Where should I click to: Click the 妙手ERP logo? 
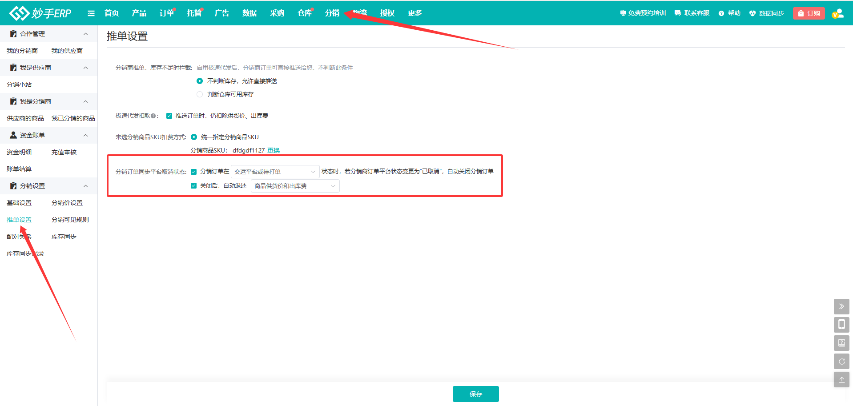tap(40, 13)
